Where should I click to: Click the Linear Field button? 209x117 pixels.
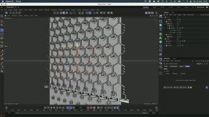(x=168, y=87)
